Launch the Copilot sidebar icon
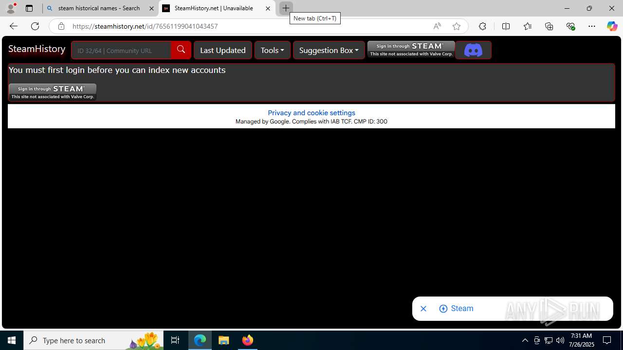 (612, 26)
